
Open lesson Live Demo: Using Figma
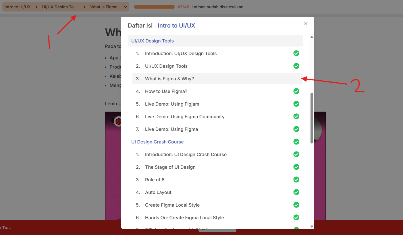tap(217, 129)
